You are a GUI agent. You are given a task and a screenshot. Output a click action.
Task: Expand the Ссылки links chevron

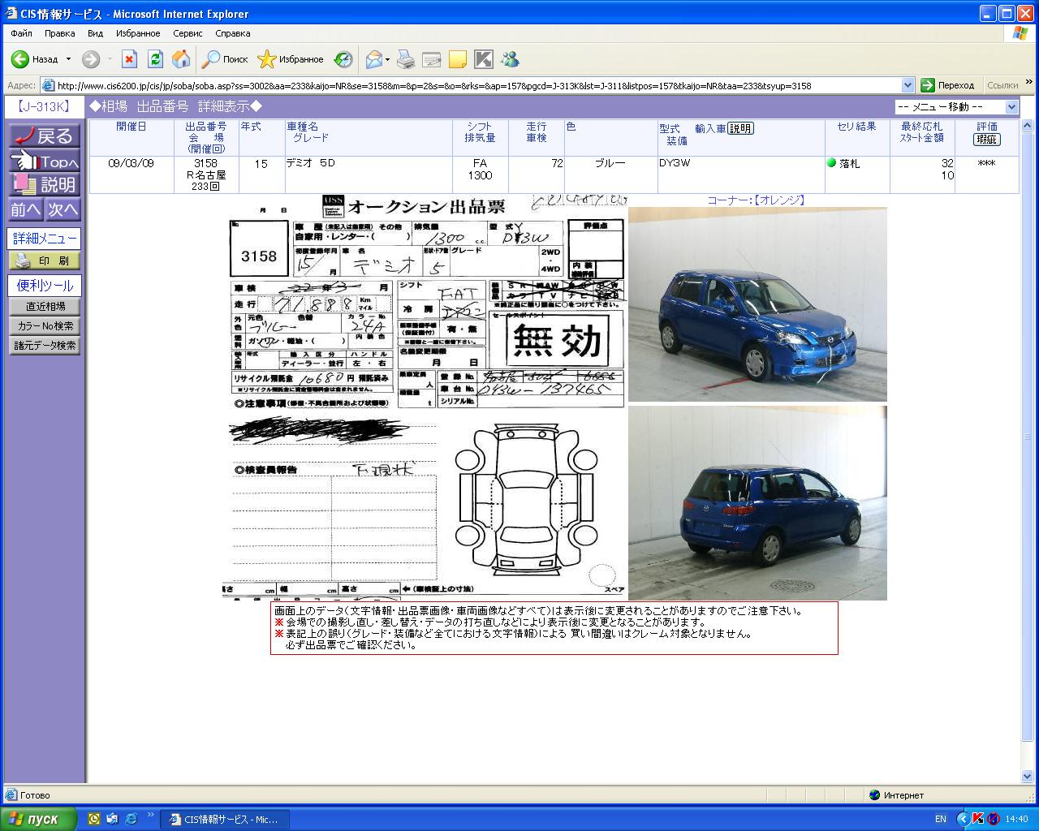tap(1030, 82)
